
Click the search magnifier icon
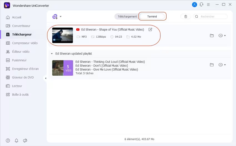197,17
